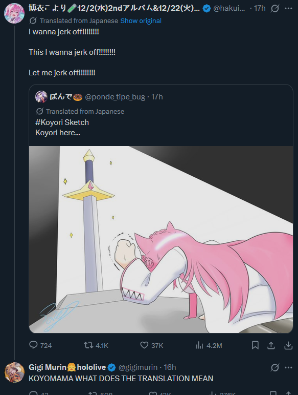298x395 pixels.
Task: Open Grok icon on Gigi Murin's reply
Action: tap(275, 367)
